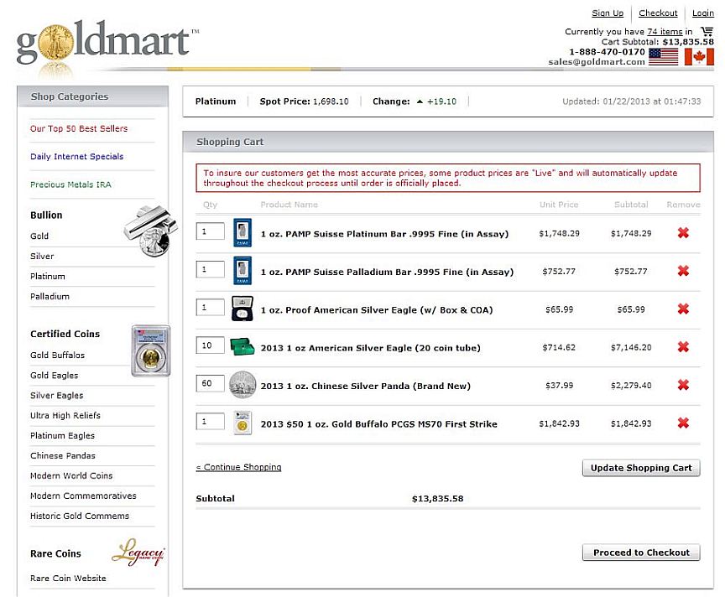Image resolution: width=725 pixels, height=597 pixels.
Task: Open Modern World Coins category
Action: [71, 475]
